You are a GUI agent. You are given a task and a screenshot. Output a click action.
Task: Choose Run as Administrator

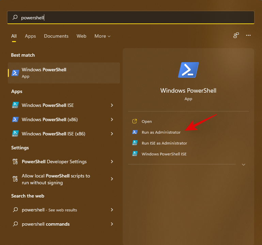[x=161, y=132]
